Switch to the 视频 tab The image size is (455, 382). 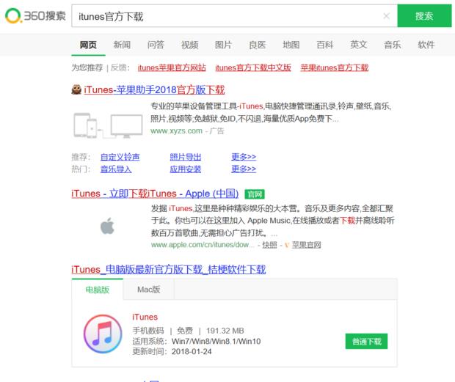(x=190, y=45)
